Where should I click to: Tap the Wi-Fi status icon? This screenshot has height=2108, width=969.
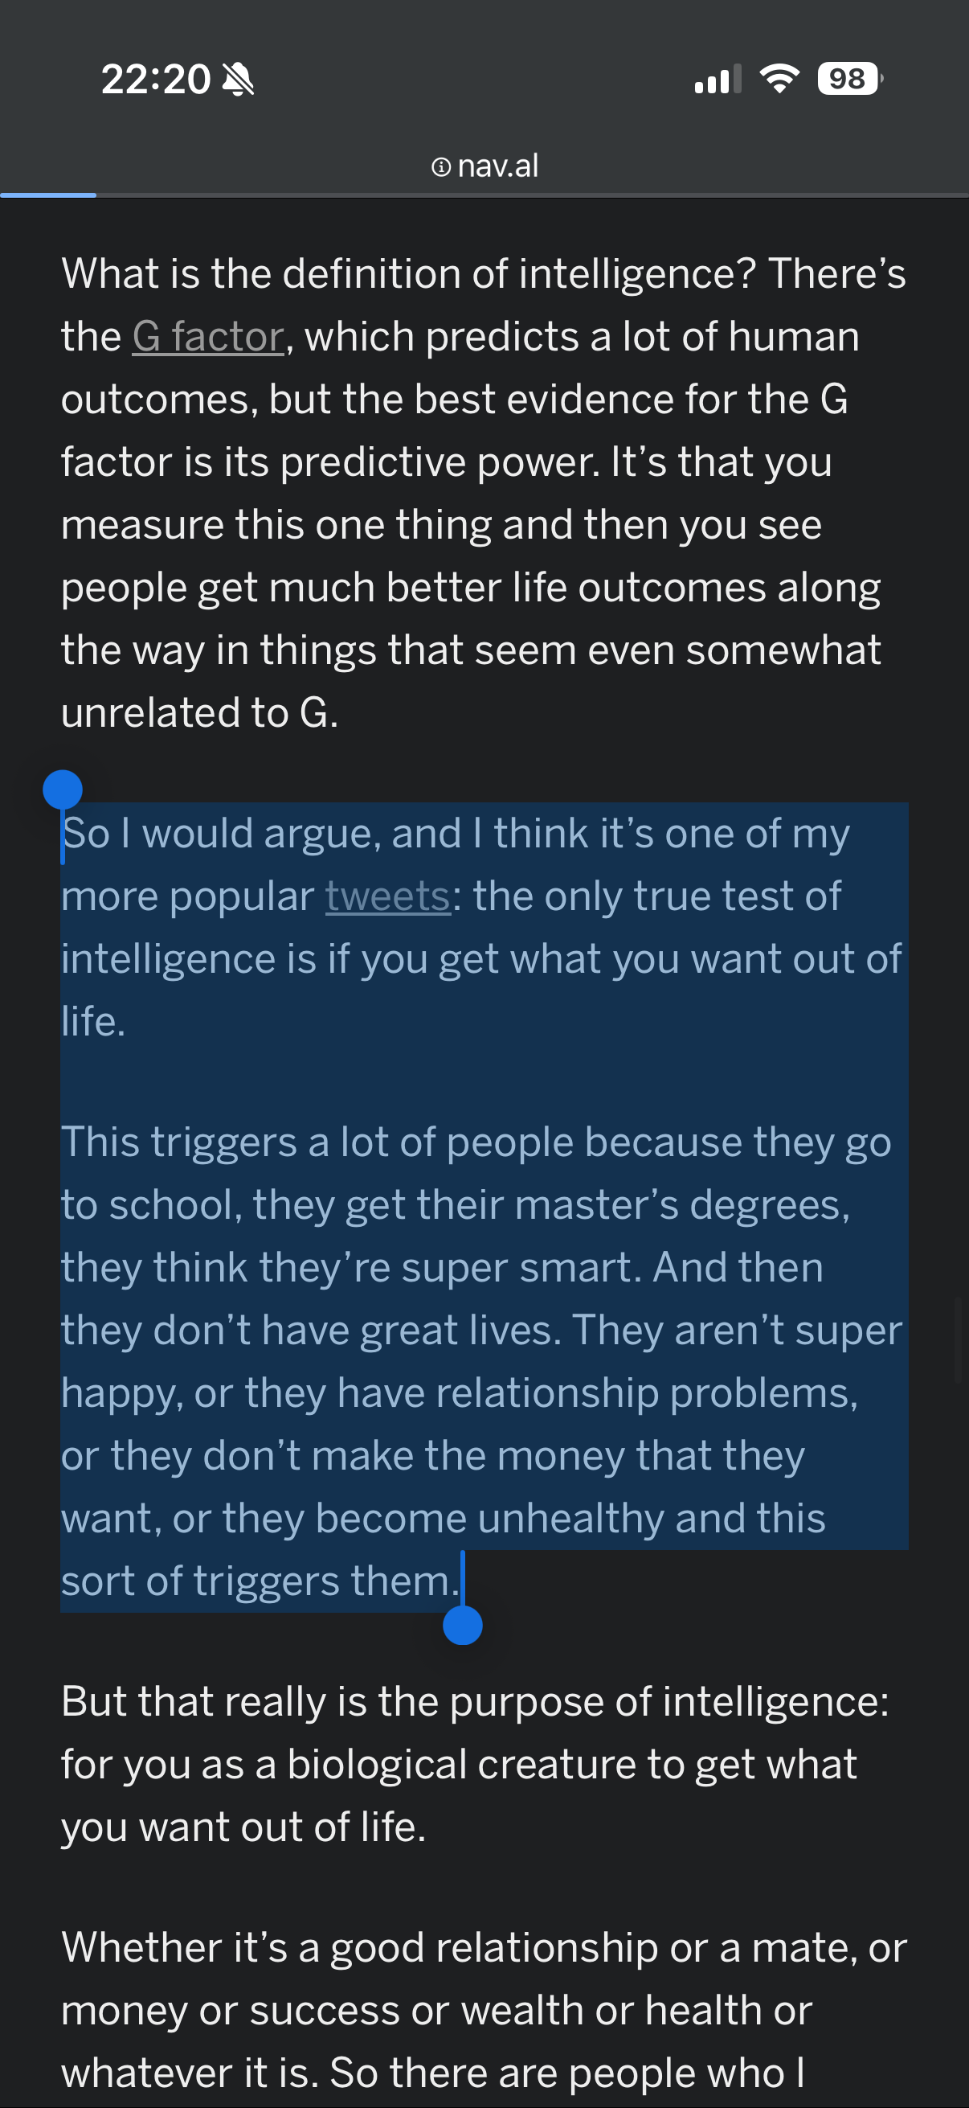coord(779,79)
